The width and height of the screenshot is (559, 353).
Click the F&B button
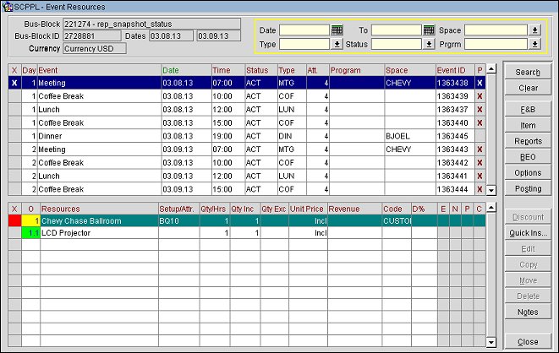[x=529, y=110]
